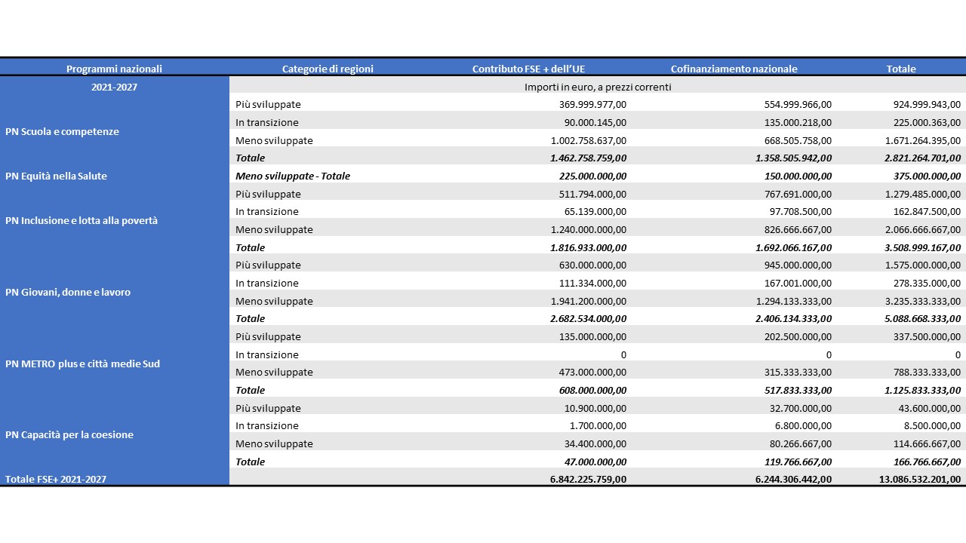Select the 'Categorie di regioni' column header

tap(328, 69)
